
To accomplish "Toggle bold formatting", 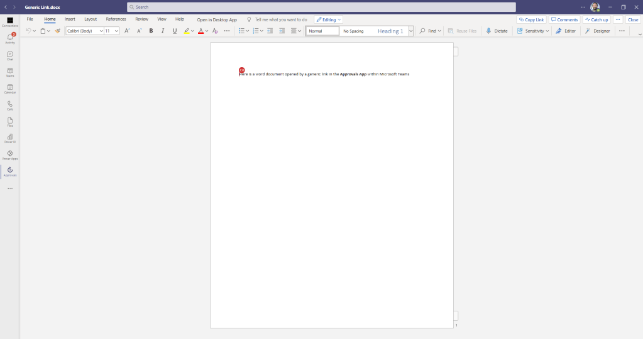I will 151,31.
